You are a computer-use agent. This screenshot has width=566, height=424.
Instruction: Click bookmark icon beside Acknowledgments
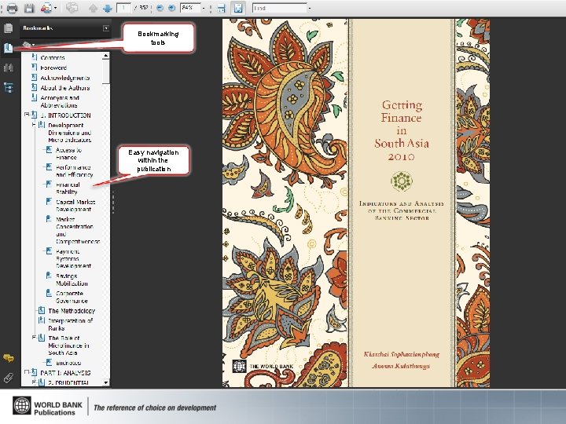(35, 77)
